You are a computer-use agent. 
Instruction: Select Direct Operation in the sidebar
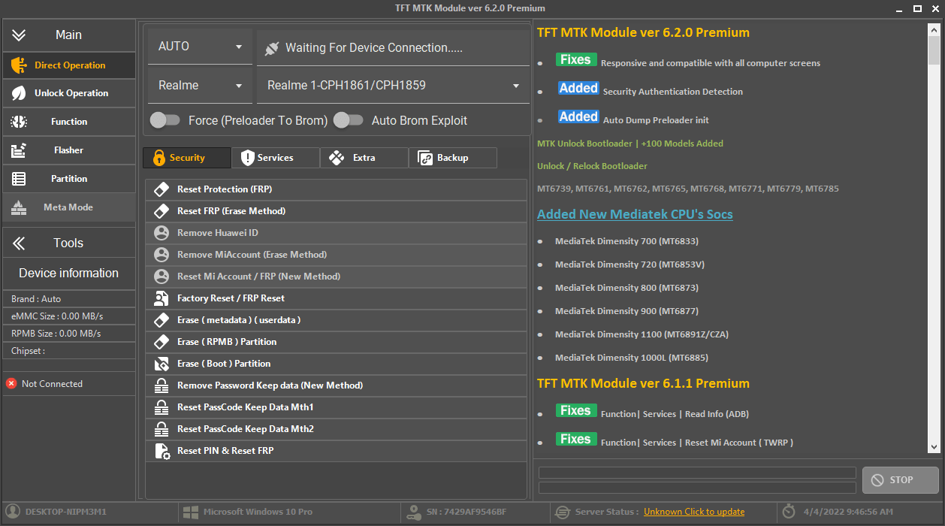click(x=68, y=65)
